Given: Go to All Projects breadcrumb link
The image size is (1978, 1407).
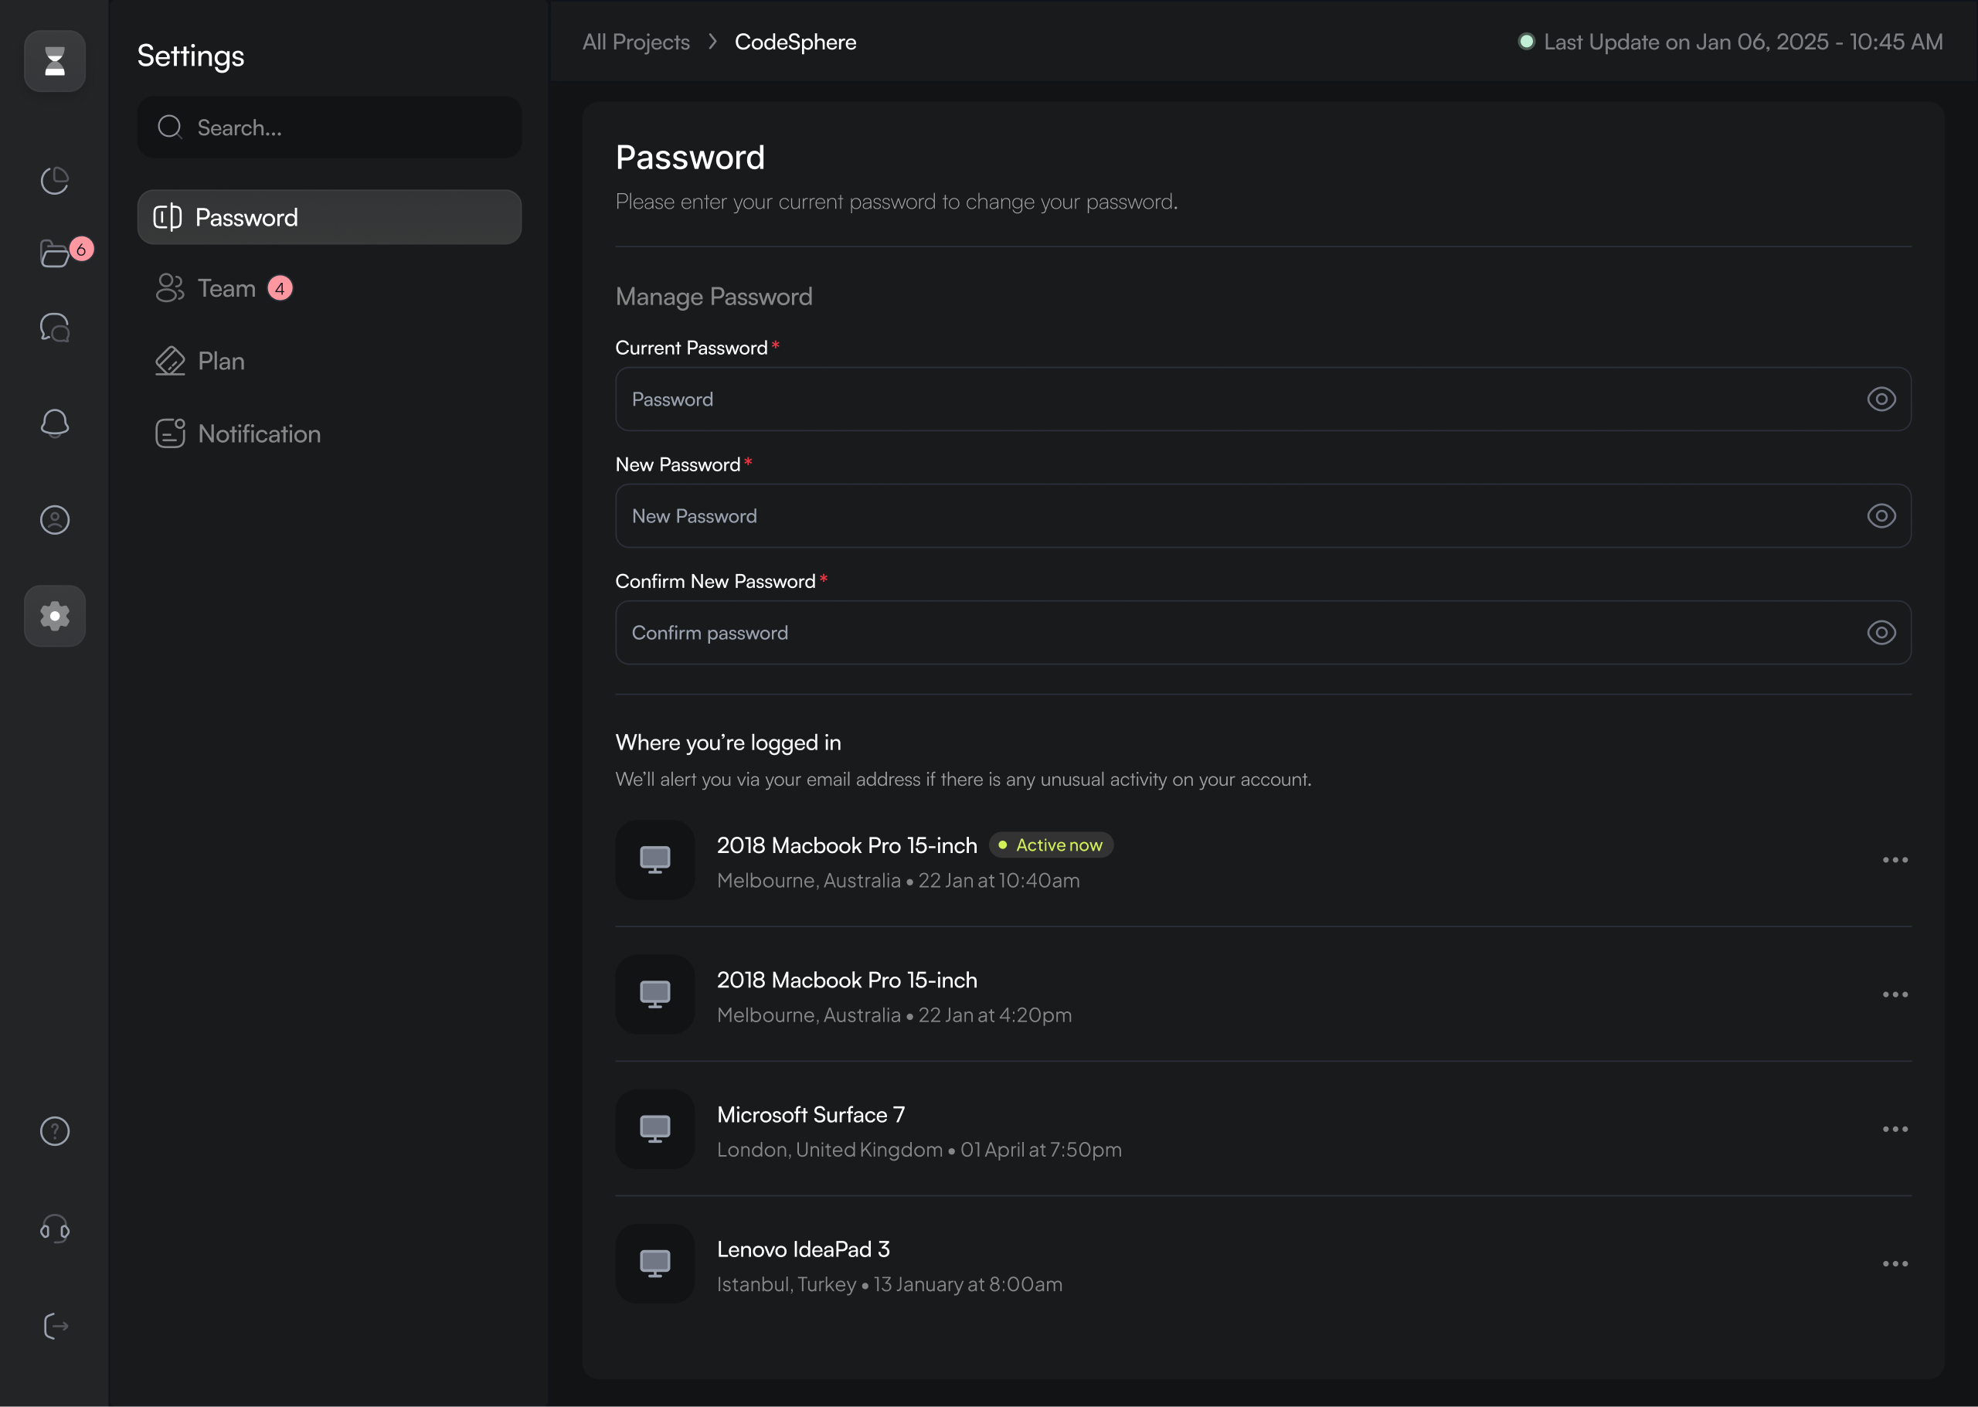Looking at the screenshot, I should click(636, 42).
